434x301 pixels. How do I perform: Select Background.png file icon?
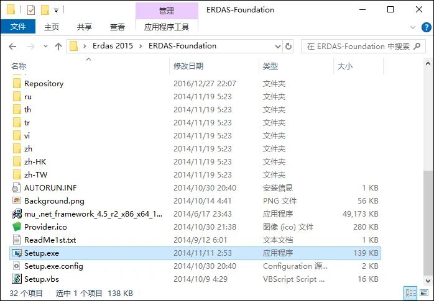coord(17,200)
